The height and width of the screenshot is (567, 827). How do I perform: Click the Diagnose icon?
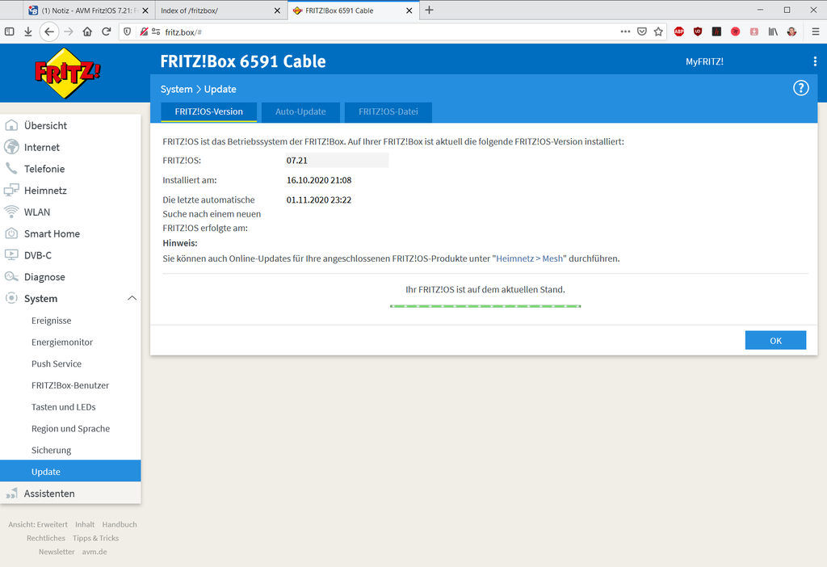(x=11, y=277)
